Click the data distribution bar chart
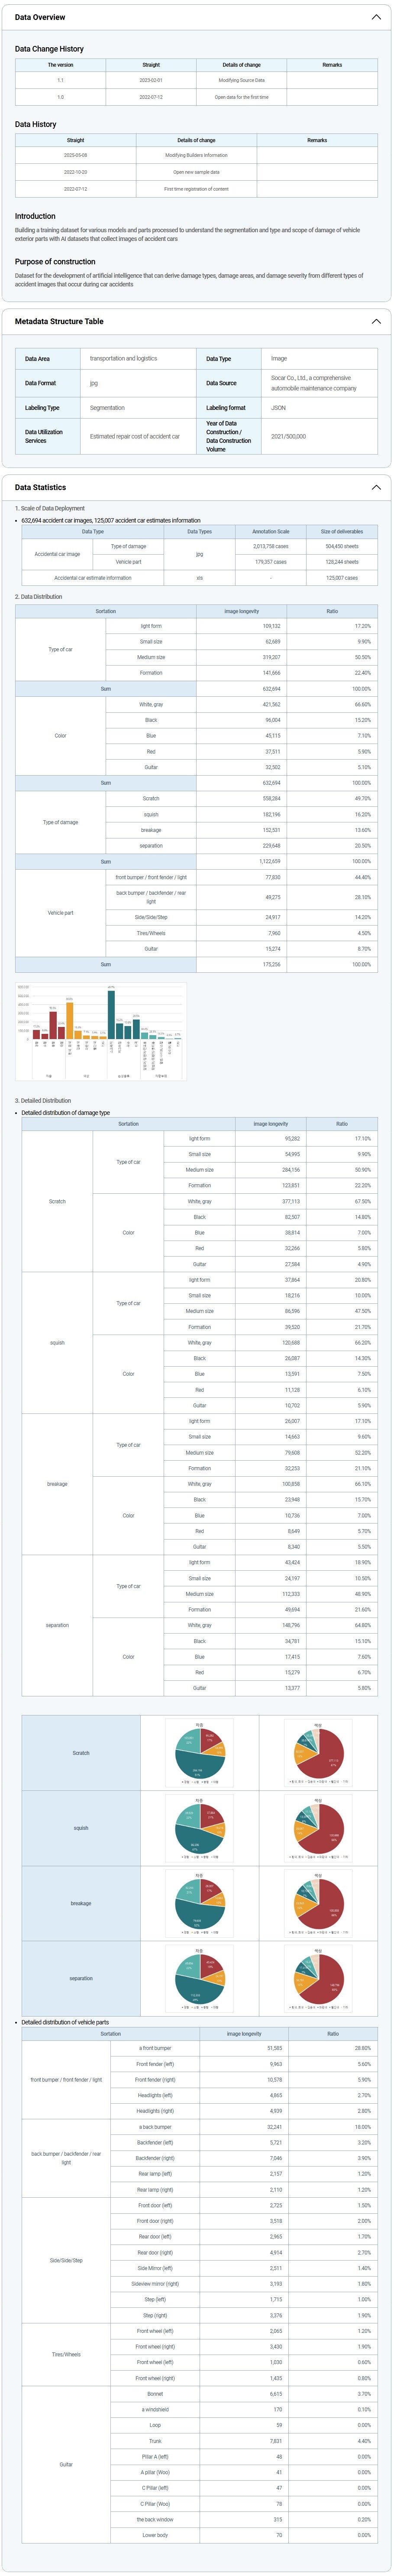 tap(100, 1031)
